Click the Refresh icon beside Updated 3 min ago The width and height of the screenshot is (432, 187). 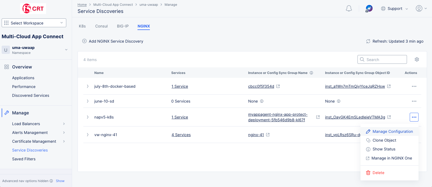[x=368, y=41]
